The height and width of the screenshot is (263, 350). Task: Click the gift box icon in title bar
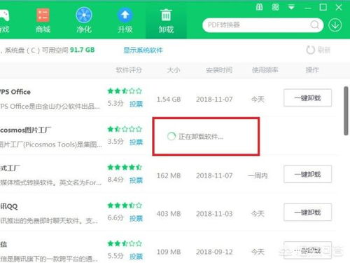tap(259, 7)
